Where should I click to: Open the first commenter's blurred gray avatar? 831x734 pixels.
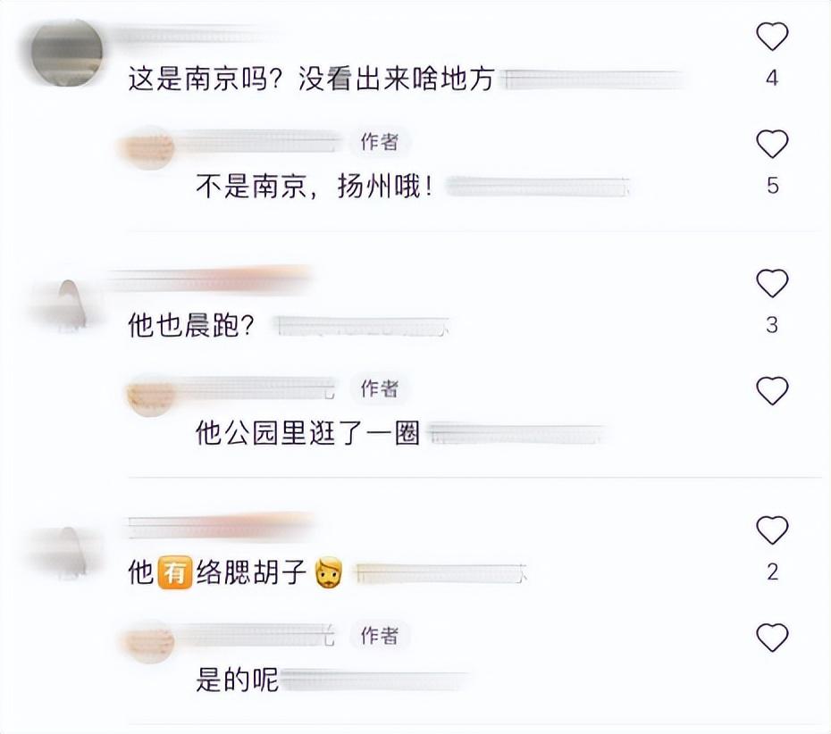pos(67,53)
